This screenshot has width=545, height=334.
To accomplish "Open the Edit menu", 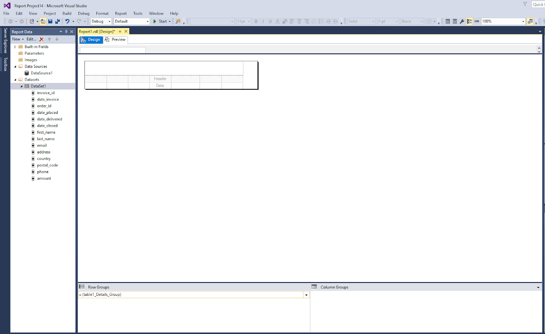I will pyautogui.click(x=19, y=13).
